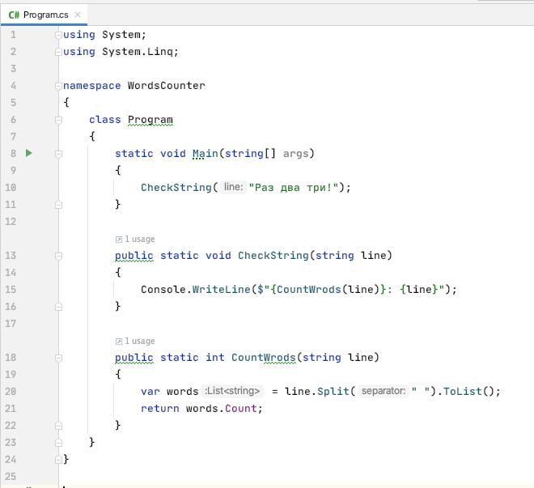Click underlined 'public' keyword on line 18

pyautogui.click(x=134, y=358)
